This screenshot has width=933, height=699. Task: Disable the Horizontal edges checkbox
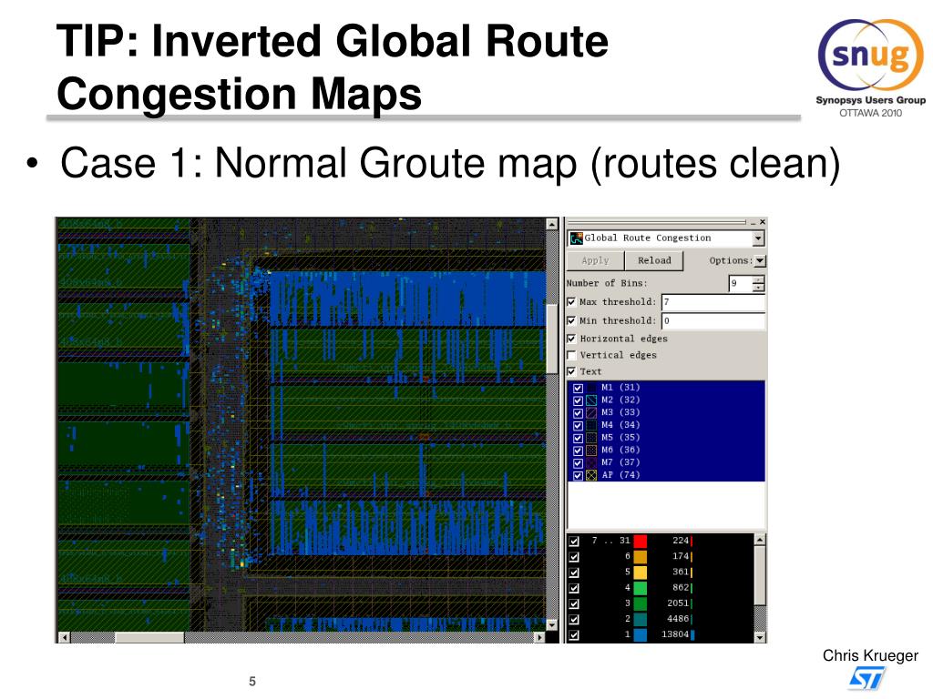[x=572, y=339]
